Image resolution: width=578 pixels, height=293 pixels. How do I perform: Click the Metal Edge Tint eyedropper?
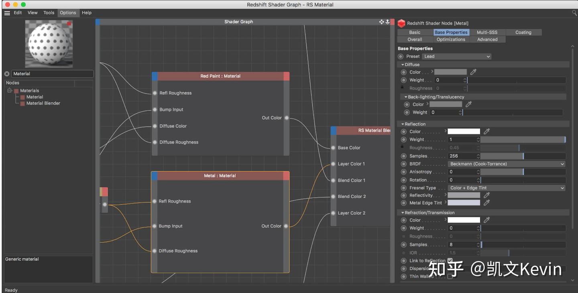pyautogui.click(x=486, y=203)
